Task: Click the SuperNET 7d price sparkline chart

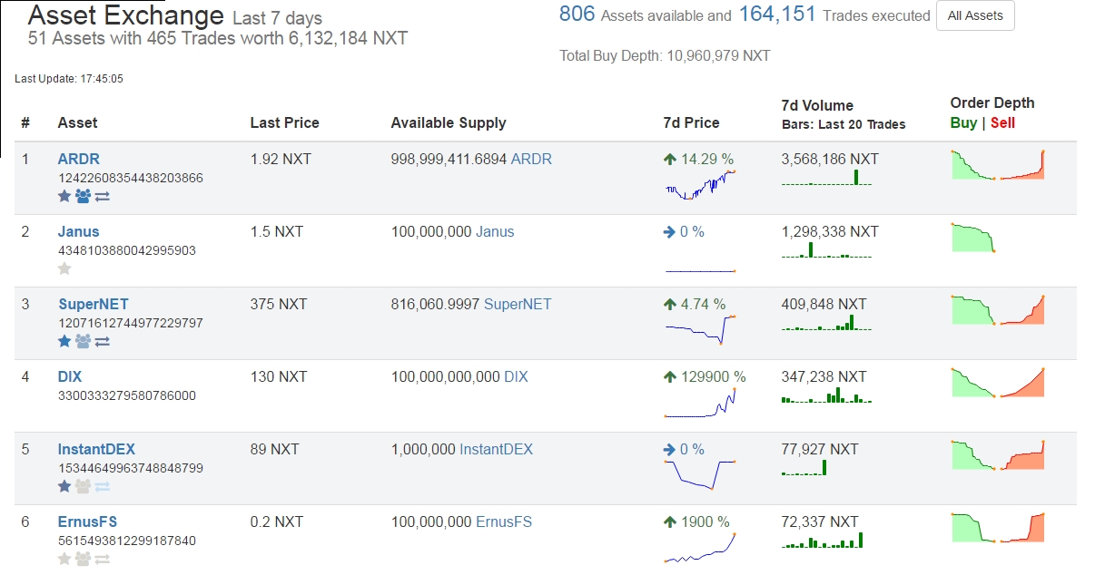Action: [x=700, y=329]
